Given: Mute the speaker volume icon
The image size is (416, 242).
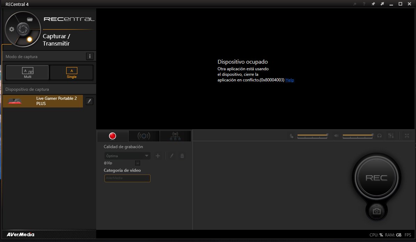Looking at the screenshot, I should pyautogui.click(x=336, y=136).
